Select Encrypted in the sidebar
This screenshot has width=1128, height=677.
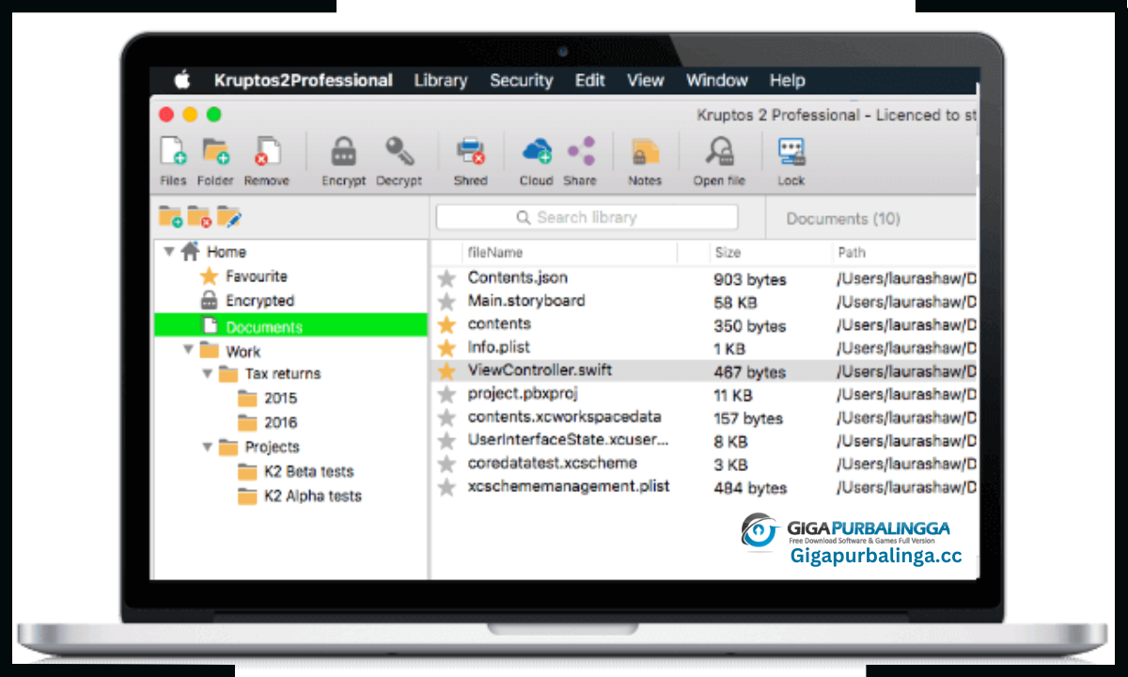(x=260, y=301)
